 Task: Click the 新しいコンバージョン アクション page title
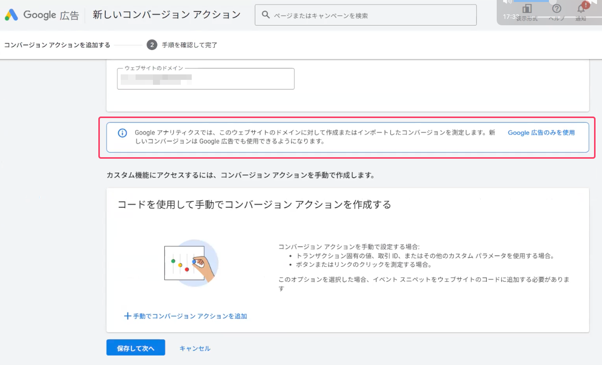pos(167,15)
